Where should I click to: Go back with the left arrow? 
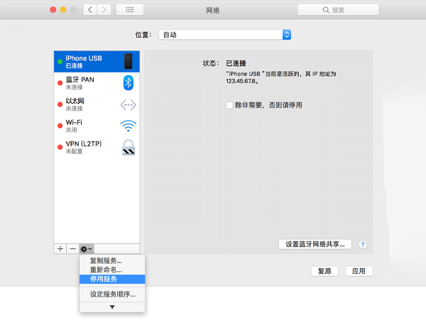click(89, 10)
